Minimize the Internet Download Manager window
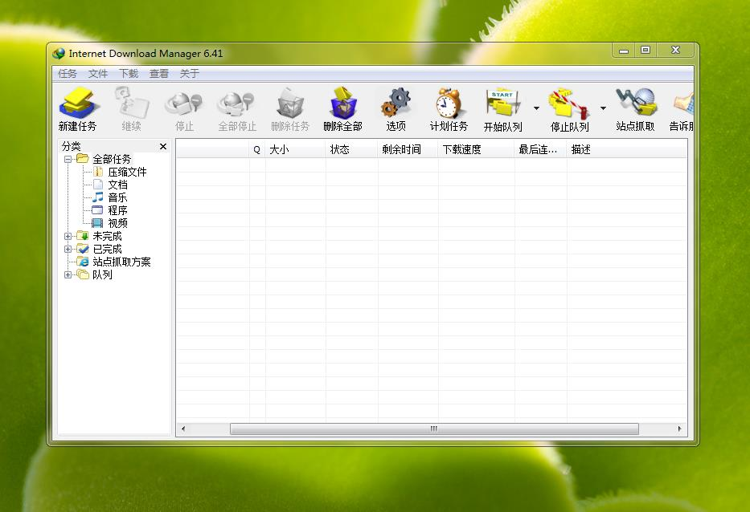750x512 pixels. pos(624,50)
